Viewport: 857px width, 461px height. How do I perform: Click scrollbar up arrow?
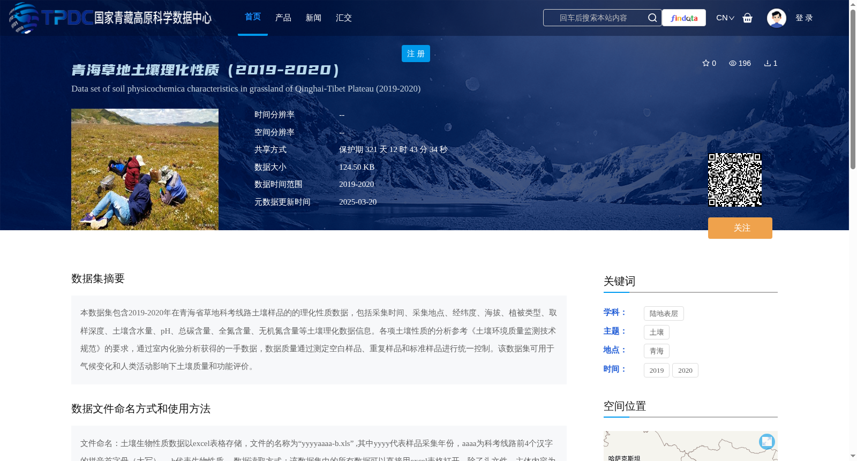tap(853, 4)
